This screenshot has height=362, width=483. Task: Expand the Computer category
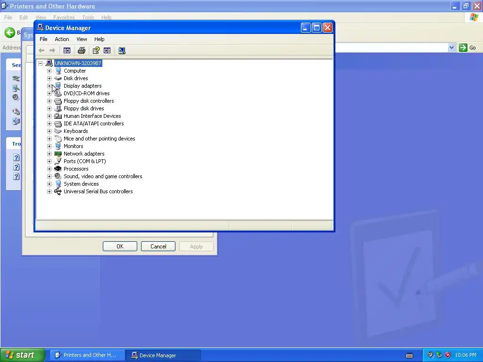coord(49,71)
